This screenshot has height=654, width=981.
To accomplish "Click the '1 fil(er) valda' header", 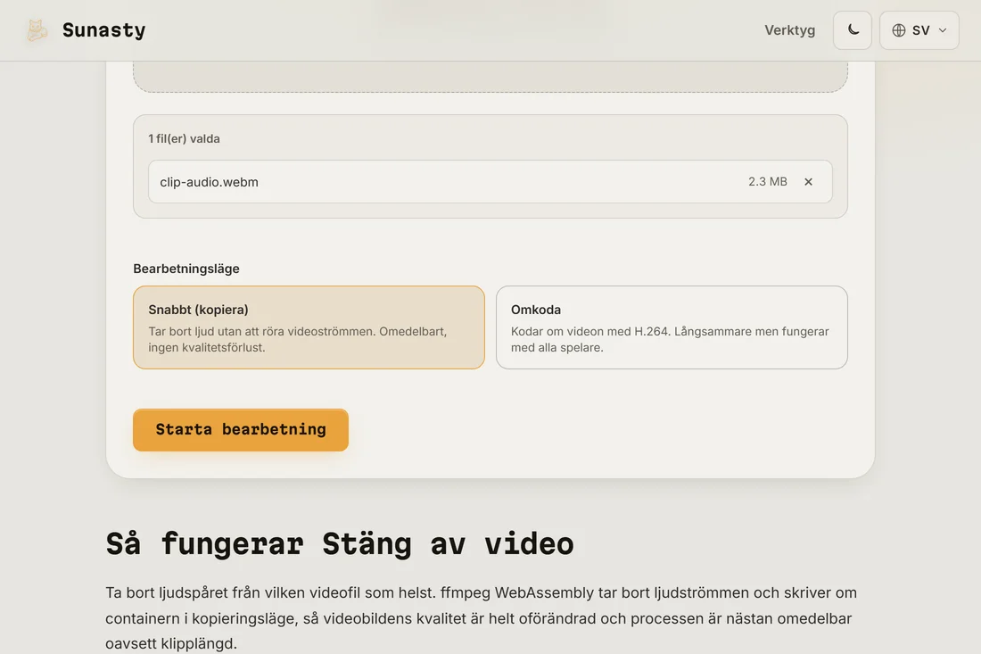I will pyautogui.click(x=184, y=138).
